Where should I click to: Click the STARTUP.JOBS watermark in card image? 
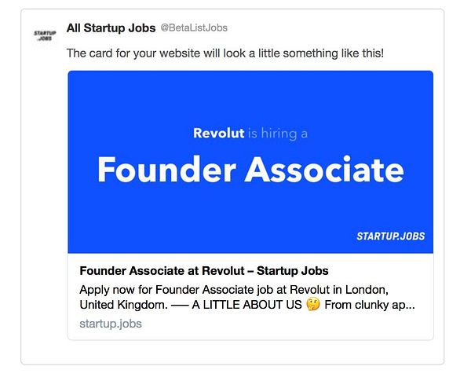coord(391,235)
